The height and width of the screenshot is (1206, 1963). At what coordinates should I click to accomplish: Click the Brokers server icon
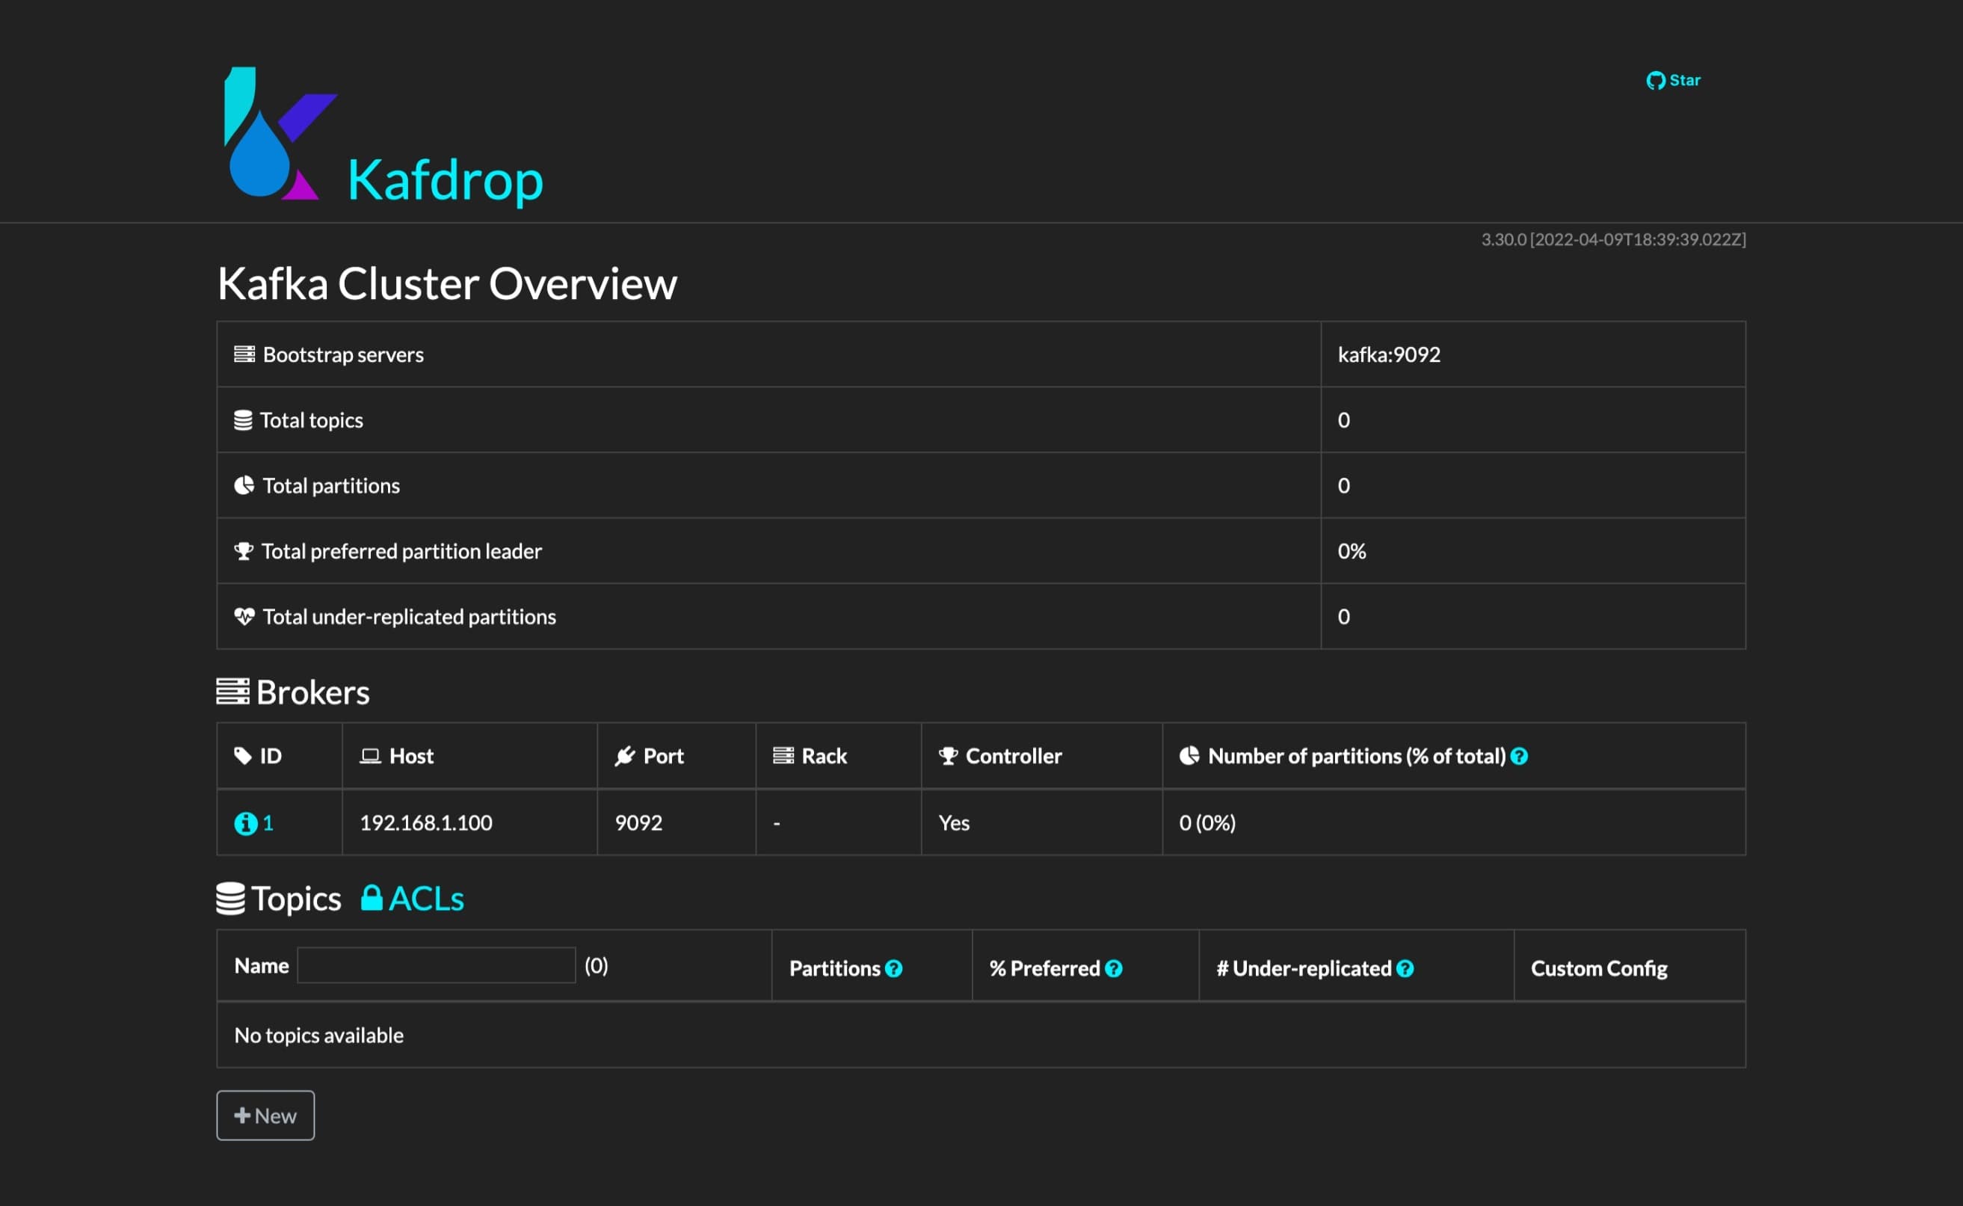(x=232, y=691)
